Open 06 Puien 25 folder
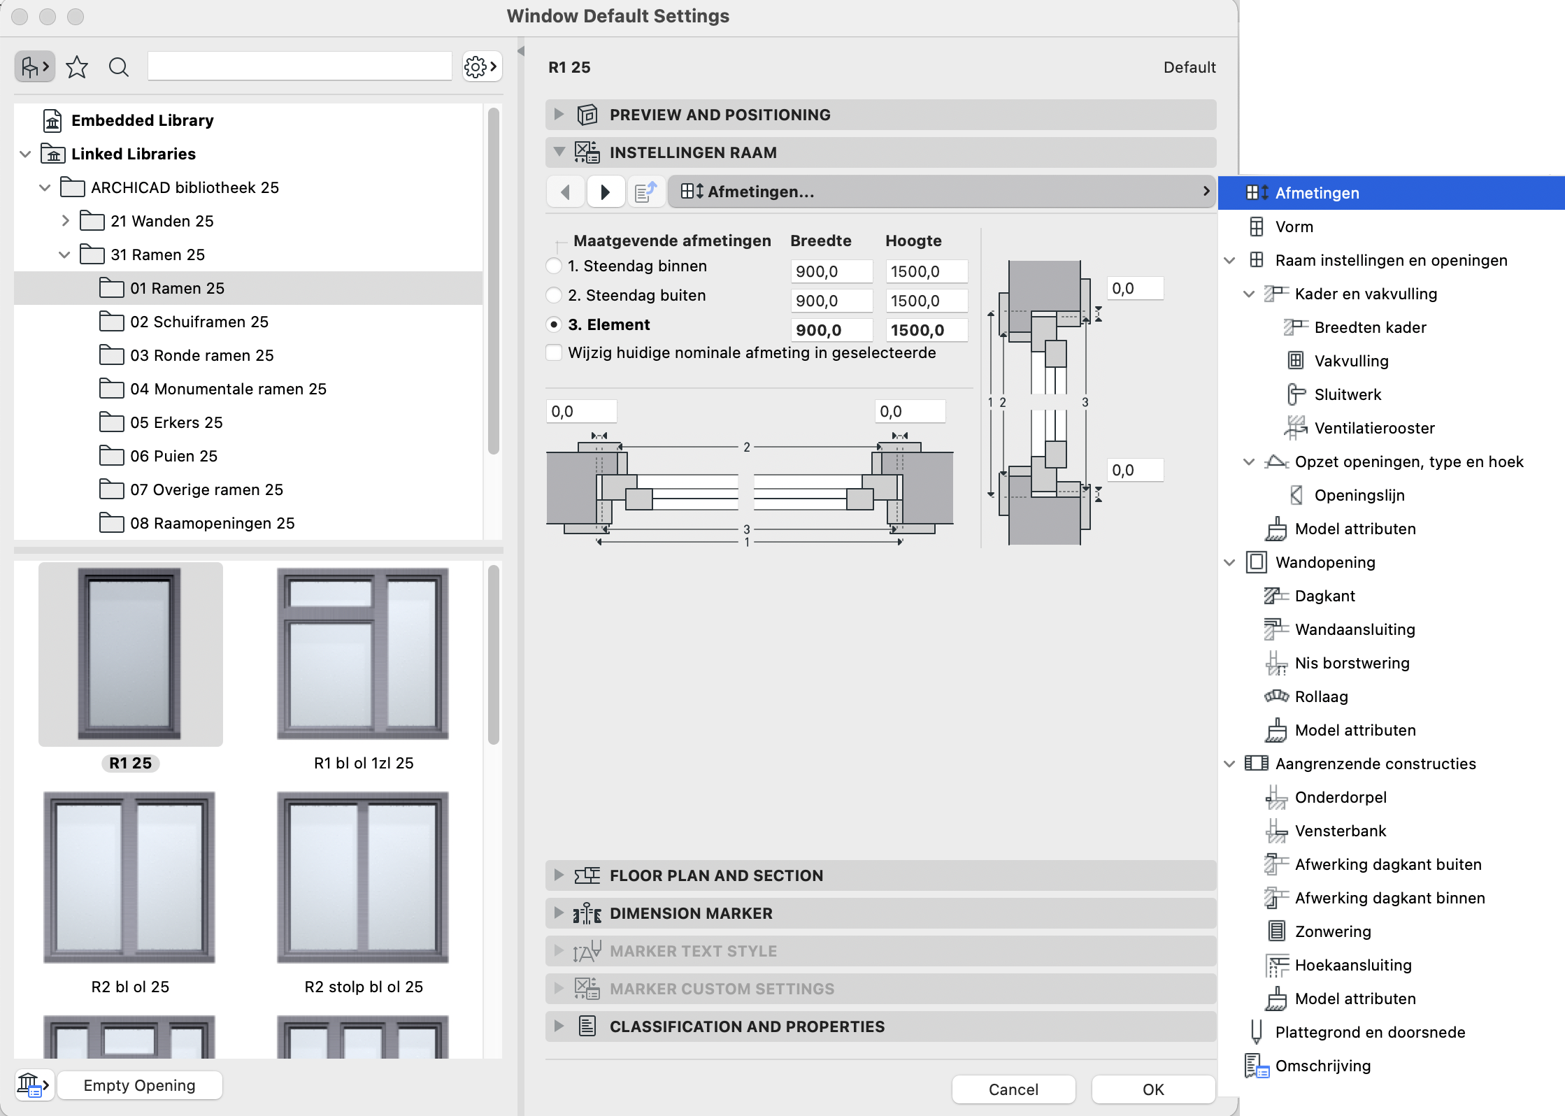Screen dimensions: 1565x1116 pos(173,456)
